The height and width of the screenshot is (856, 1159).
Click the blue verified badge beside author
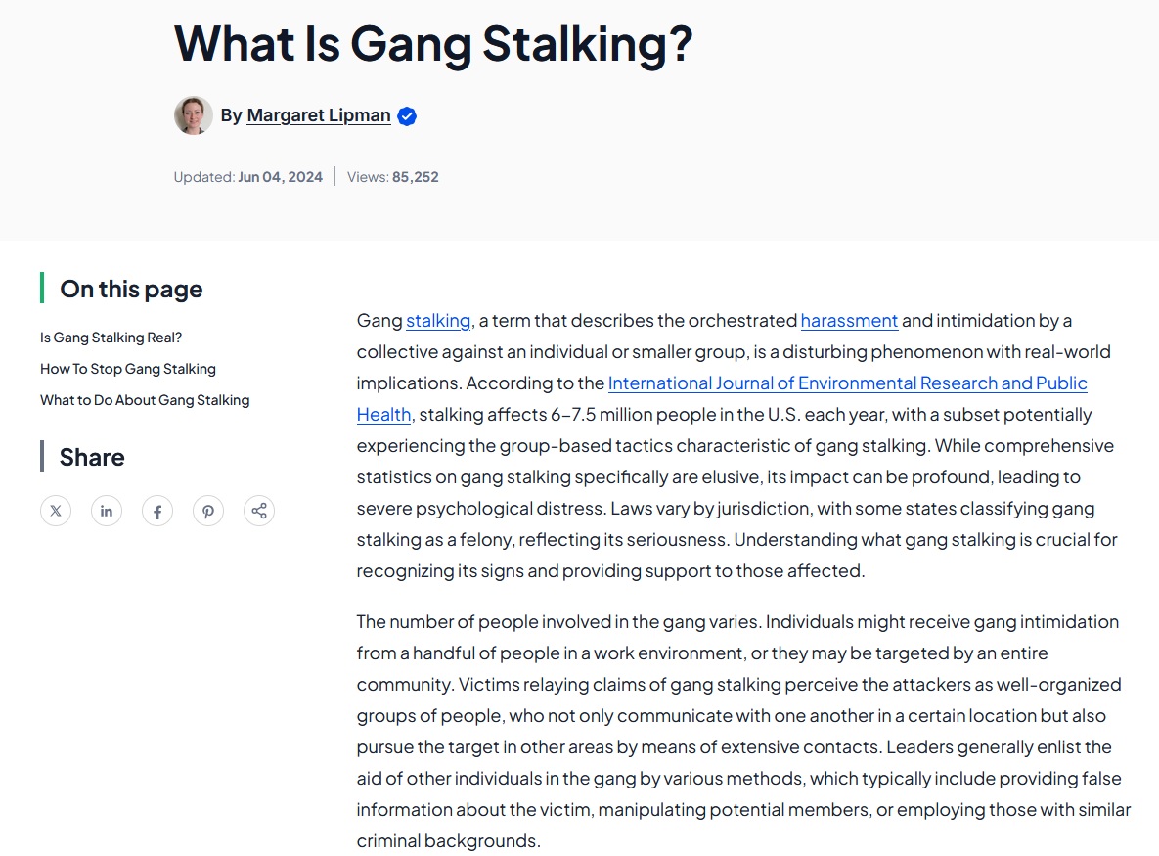(x=407, y=116)
